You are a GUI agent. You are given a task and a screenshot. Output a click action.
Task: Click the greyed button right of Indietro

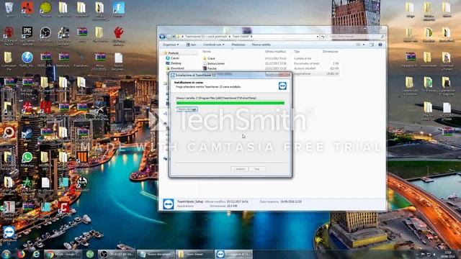pos(257,169)
